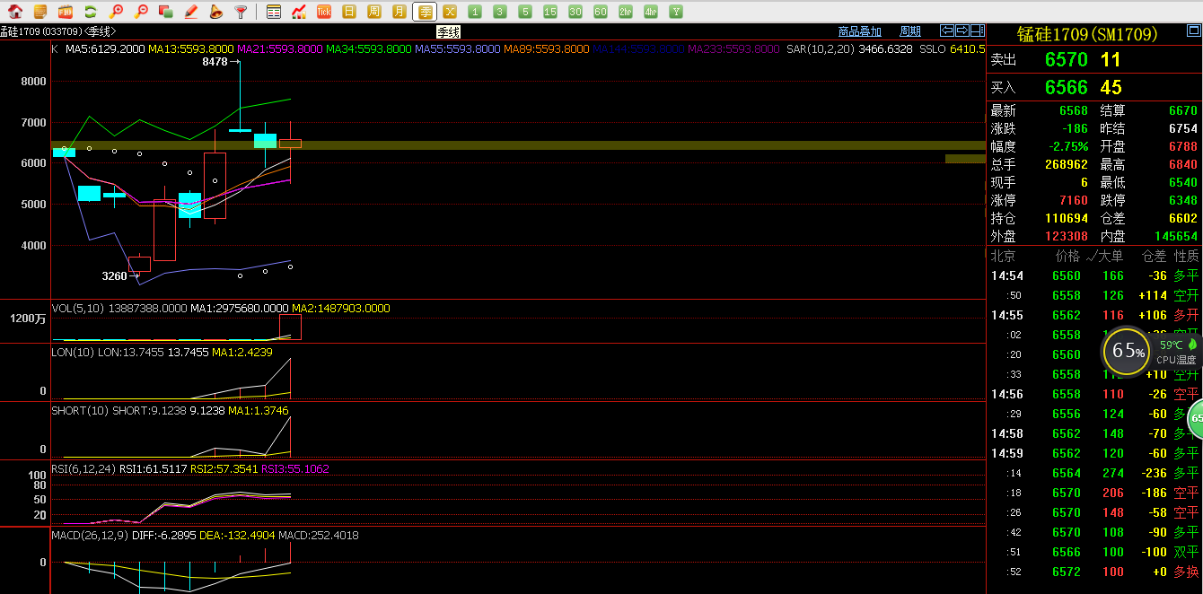Screen dimensions: 1203x594
Task: Click the SSLO indicator legend
Action: point(933,49)
